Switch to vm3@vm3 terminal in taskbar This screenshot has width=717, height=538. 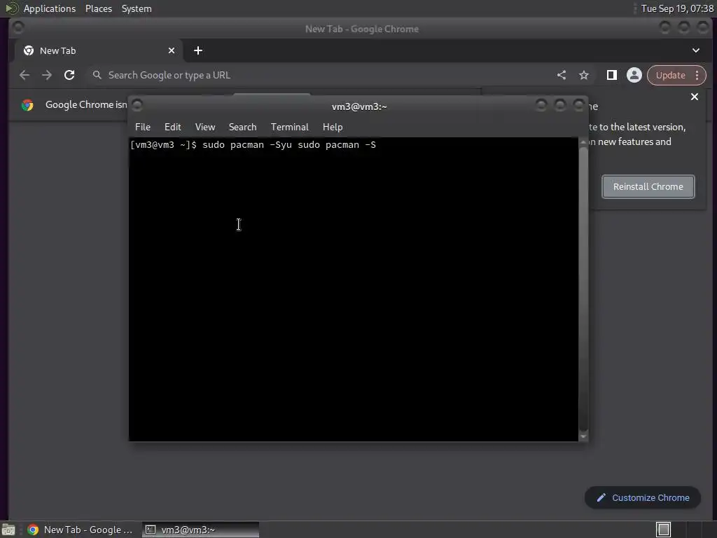[x=200, y=530]
